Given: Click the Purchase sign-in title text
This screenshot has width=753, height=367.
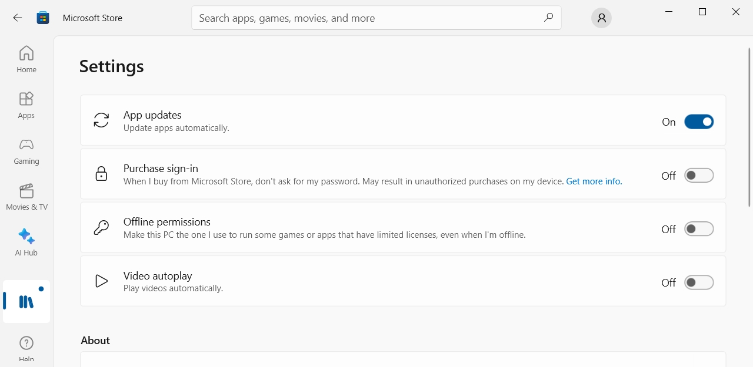Looking at the screenshot, I should click(161, 169).
